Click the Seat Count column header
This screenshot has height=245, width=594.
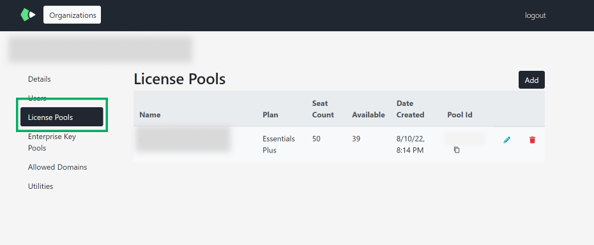coord(323,109)
